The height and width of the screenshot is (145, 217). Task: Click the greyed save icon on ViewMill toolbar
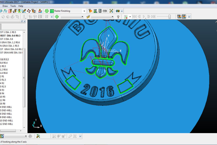click(40, 17)
